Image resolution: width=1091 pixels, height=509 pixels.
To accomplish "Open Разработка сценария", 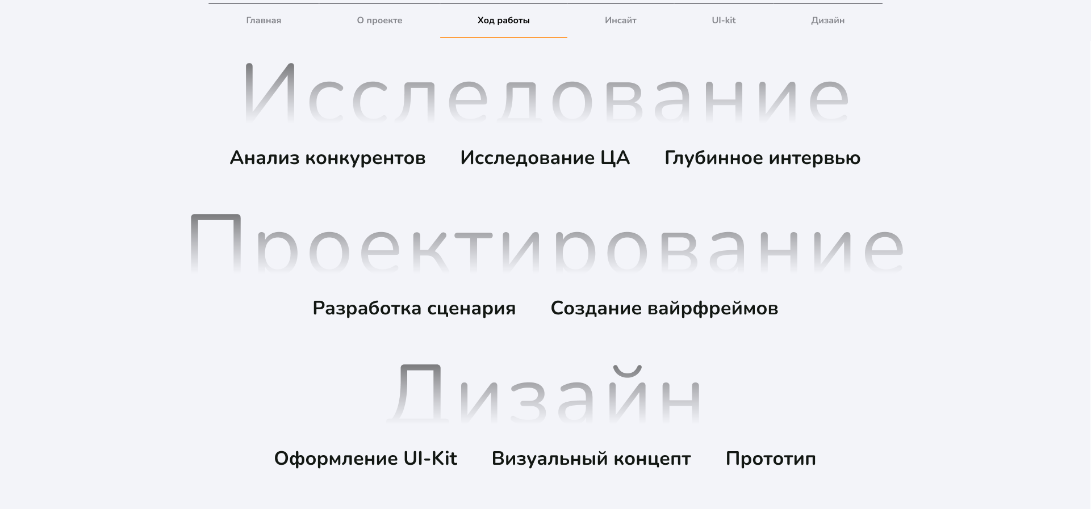I will [x=414, y=308].
